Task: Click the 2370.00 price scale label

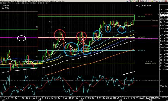Action: coord(164,54)
